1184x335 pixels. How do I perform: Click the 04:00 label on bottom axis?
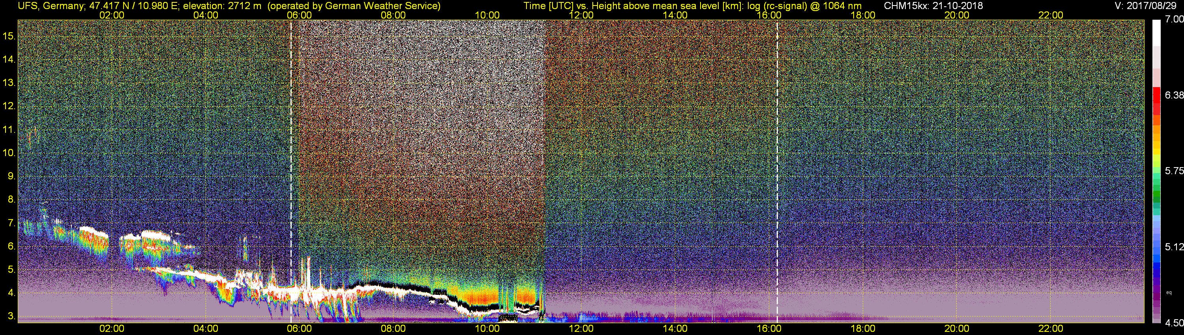(206, 329)
